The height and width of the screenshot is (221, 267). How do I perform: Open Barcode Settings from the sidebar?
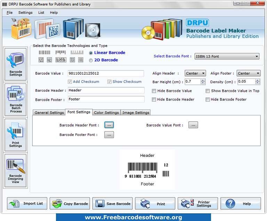16,64
